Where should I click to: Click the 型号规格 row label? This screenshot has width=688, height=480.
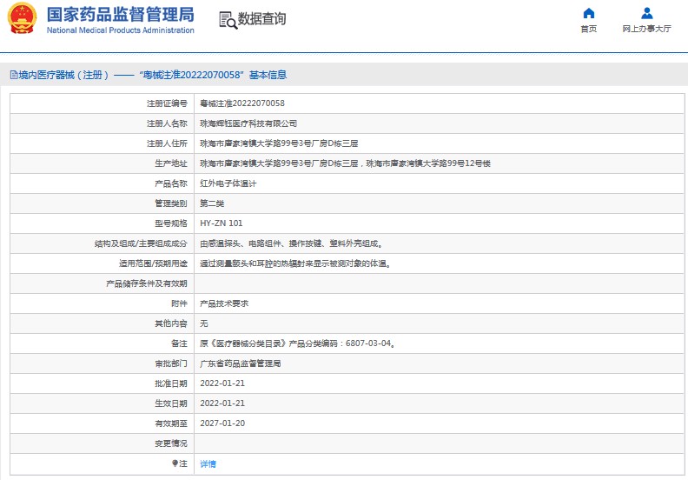tap(170, 223)
